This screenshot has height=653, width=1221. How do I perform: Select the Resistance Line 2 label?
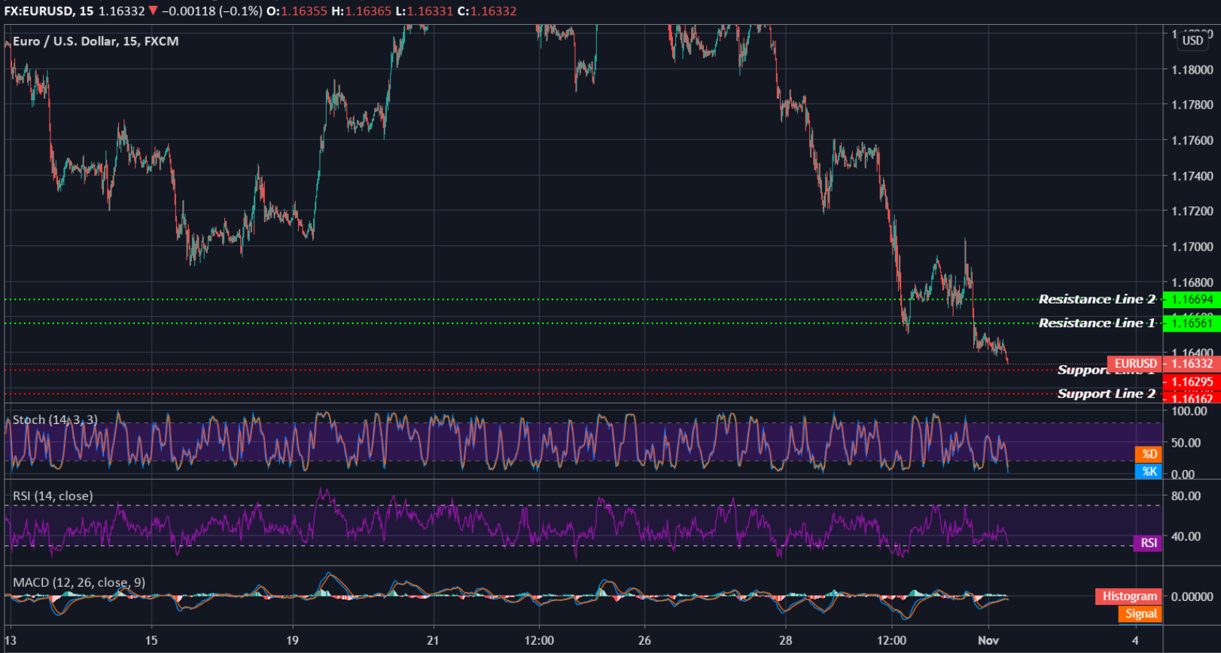tap(1097, 299)
